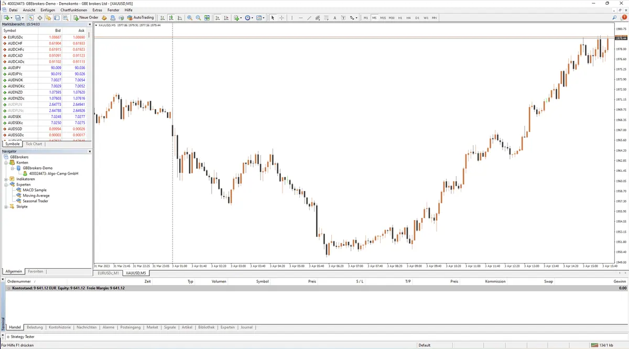Select the text label tool
The width and height of the screenshot is (629, 349).
click(x=343, y=17)
